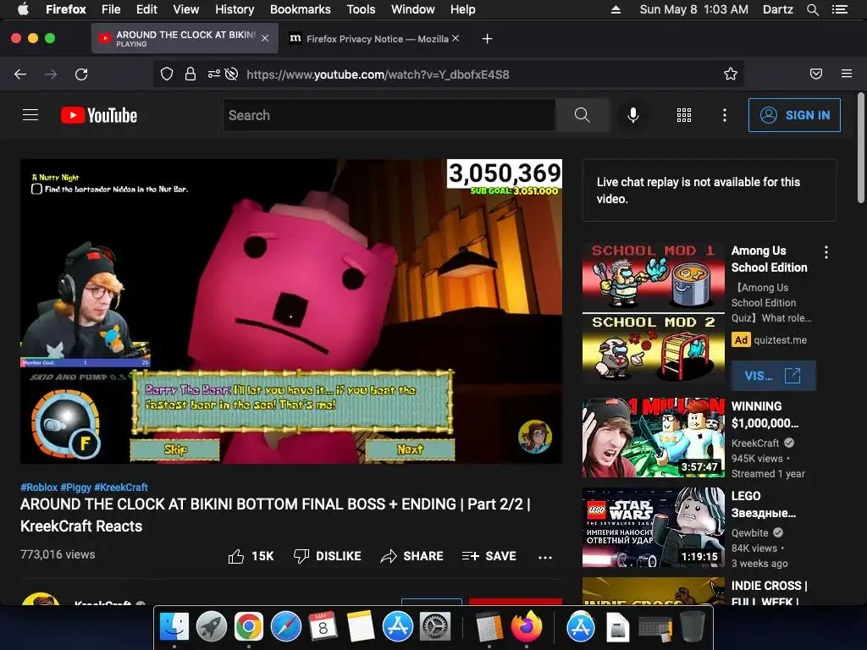Open System Preferences from the Dock
This screenshot has height=650, width=867.
[x=435, y=626]
